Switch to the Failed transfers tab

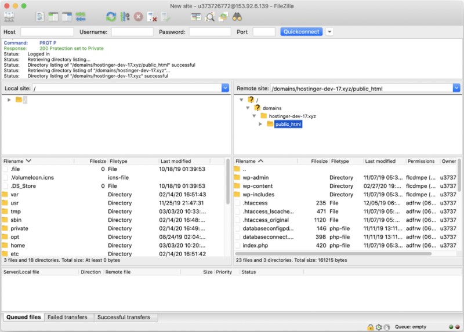[x=67, y=317]
